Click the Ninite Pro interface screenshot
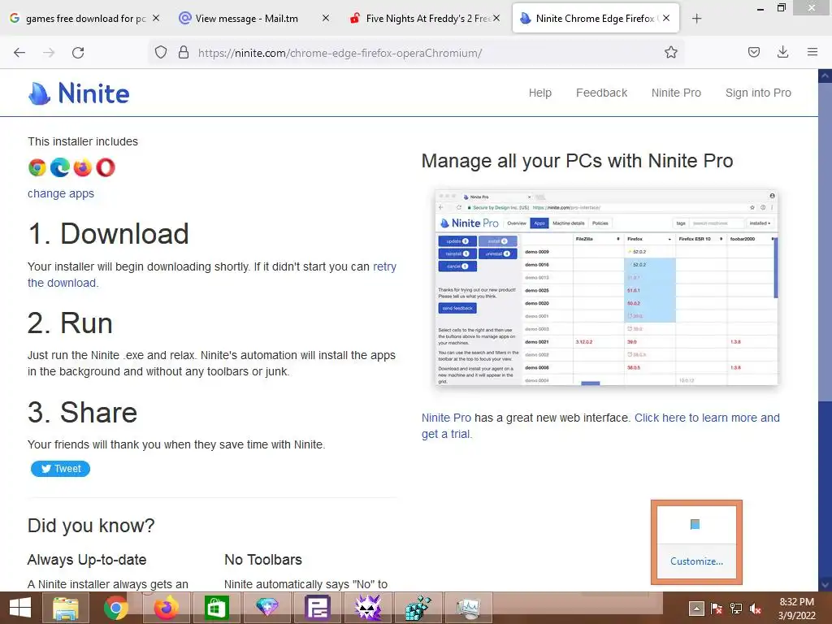The image size is (832, 624). 606,287
